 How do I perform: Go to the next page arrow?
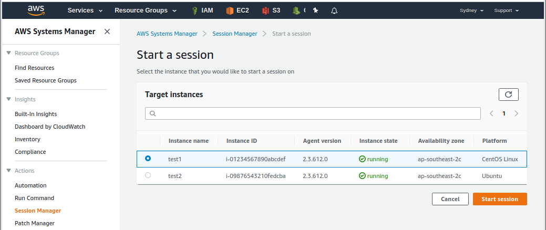517,113
